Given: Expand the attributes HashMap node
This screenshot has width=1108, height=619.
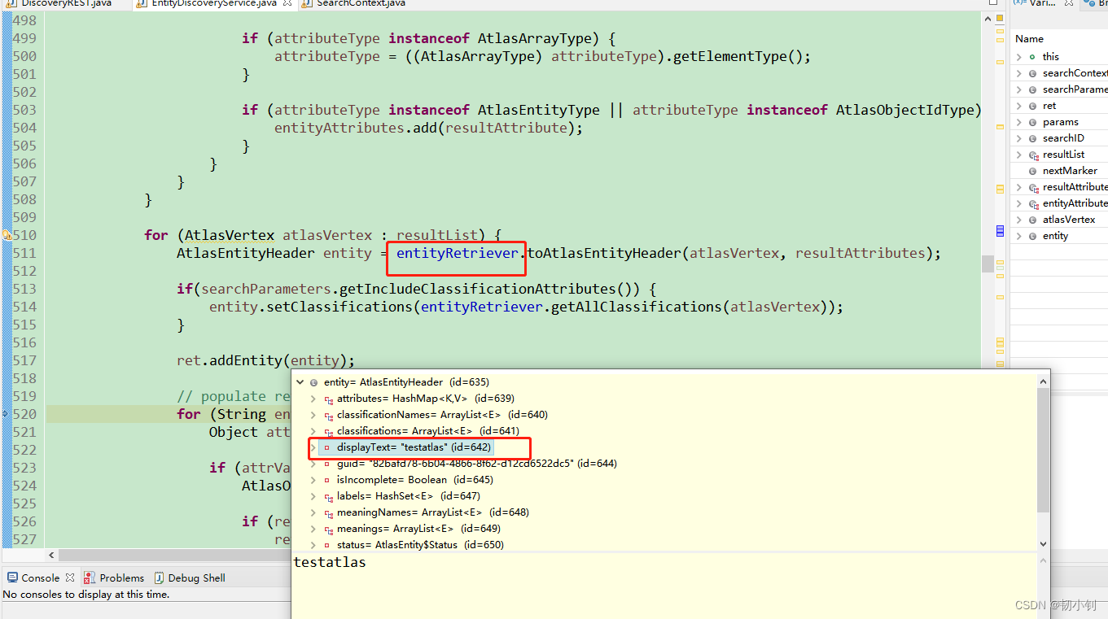Looking at the screenshot, I should (x=313, y=399).
